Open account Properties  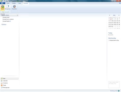click(14, 7)
